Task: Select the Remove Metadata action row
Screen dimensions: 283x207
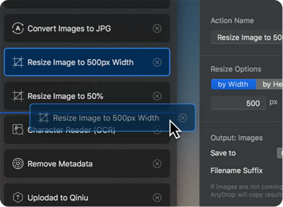Action: [x=87, y=164]
